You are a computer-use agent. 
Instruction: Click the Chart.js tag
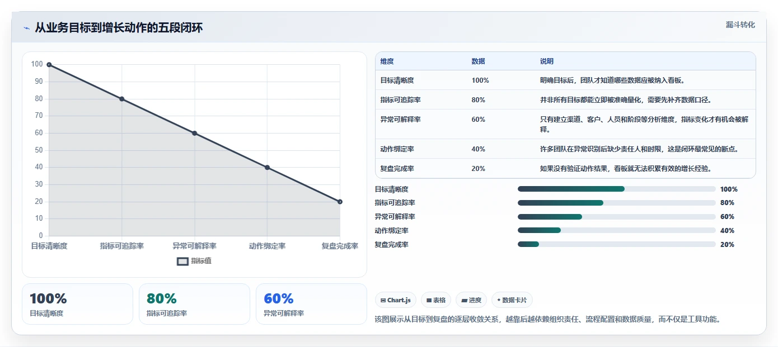[396, 300]
